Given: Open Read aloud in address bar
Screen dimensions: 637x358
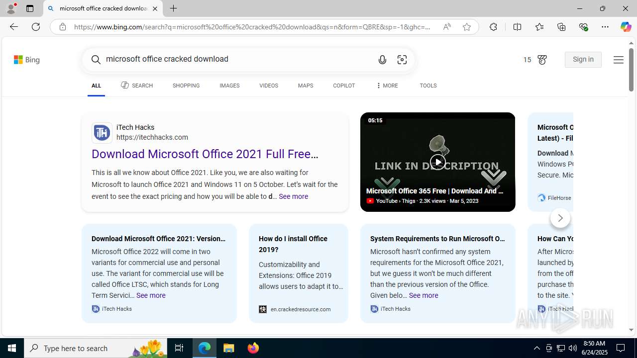Looking at the screenshot, I should tap(447, 27).
